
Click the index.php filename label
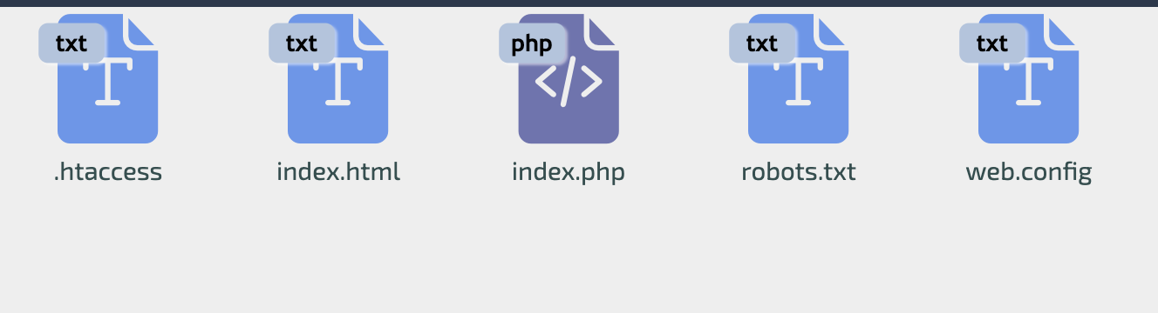[569, 172]
